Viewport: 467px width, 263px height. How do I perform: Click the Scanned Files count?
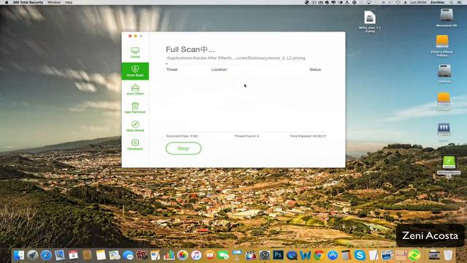tap(182, 136)
